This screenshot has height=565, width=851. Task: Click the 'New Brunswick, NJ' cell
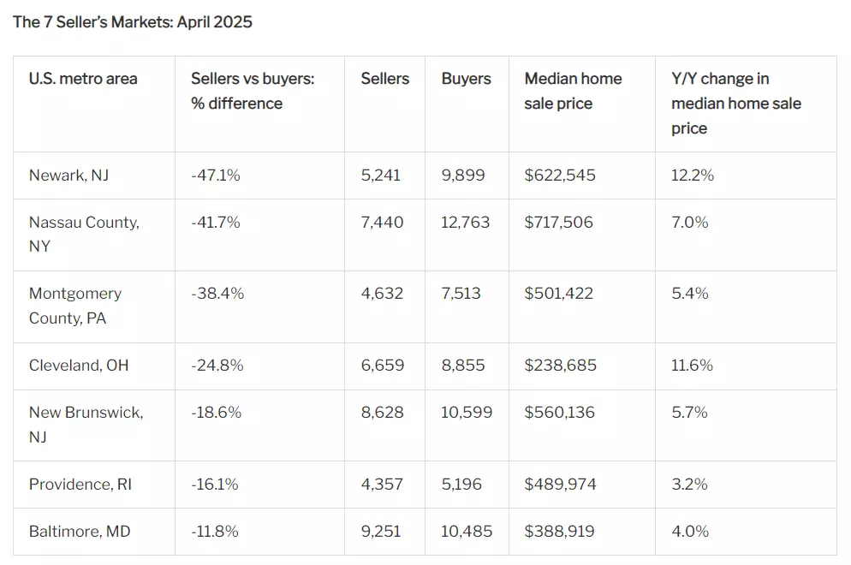tap(86, 424)
